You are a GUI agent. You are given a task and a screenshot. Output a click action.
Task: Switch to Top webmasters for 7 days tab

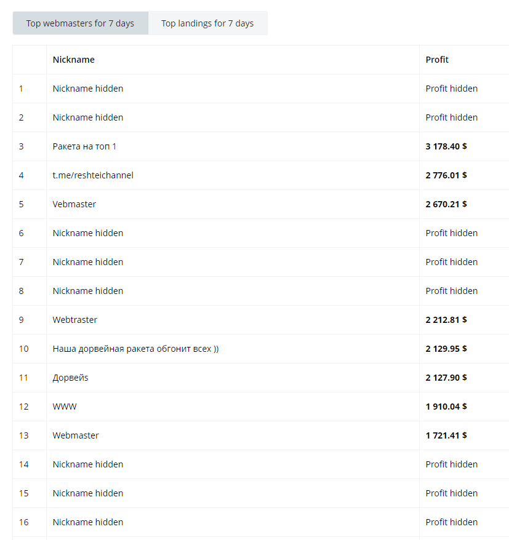(x=80, y=23)
